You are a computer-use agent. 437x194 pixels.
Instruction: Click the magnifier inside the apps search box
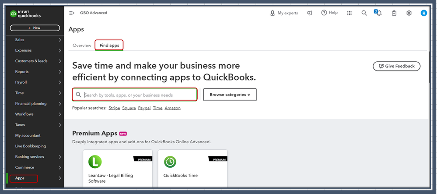(x=79, y=95)
